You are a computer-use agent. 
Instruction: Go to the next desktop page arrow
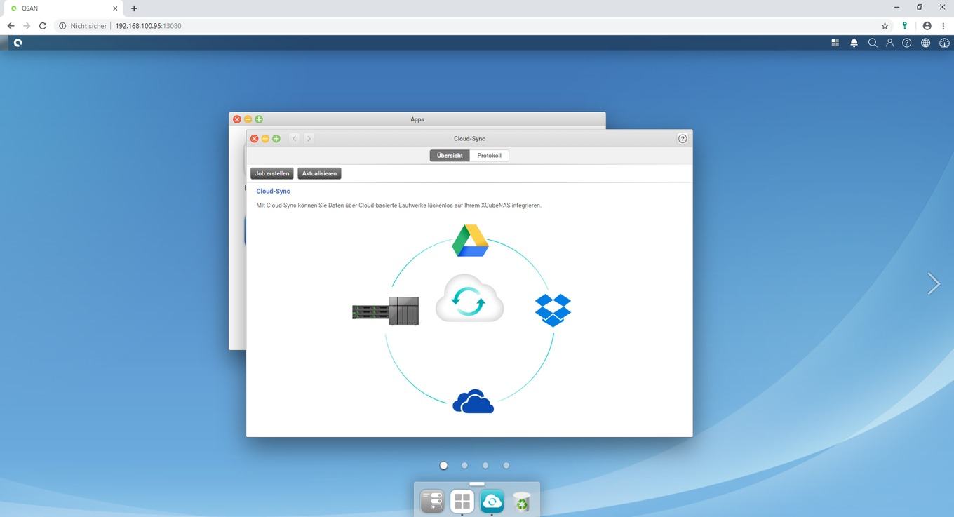coord(934,283)
